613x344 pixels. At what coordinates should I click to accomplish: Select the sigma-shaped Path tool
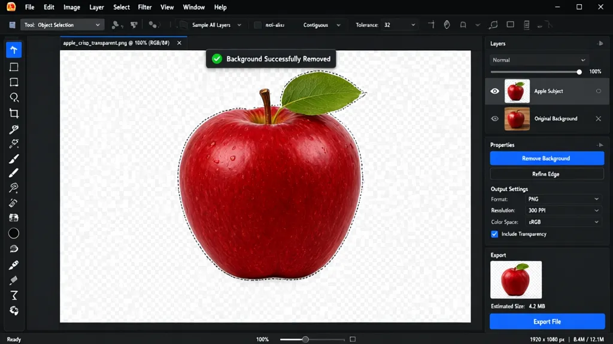click(14, 295)
